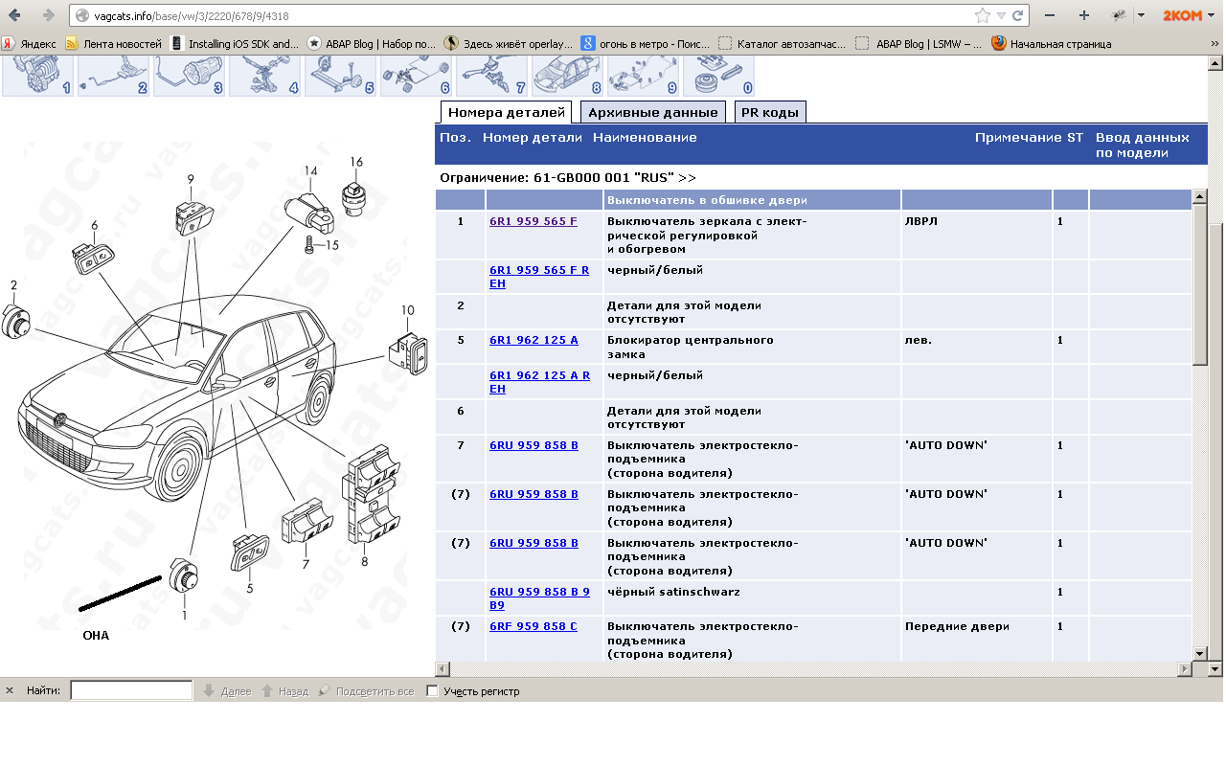The height and width of the screenshot is (766, 1226).
Task: Open the Начальная страница Firefox bookmark
Action: coord(1052,43)
